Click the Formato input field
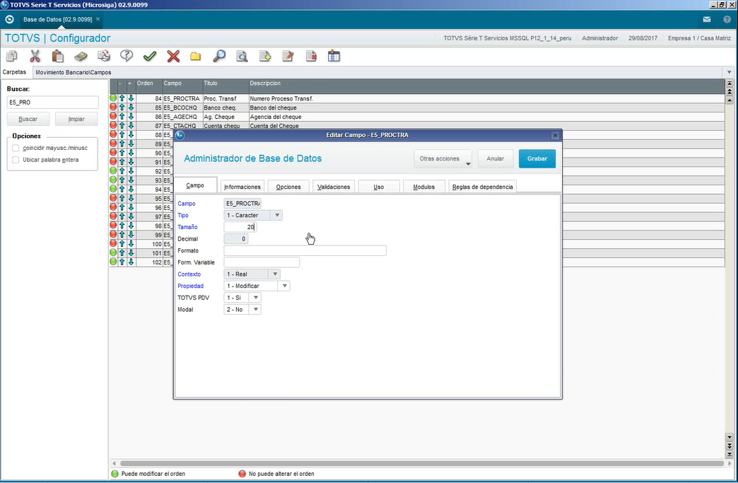The image size is (738, 483). pos(305,250)
